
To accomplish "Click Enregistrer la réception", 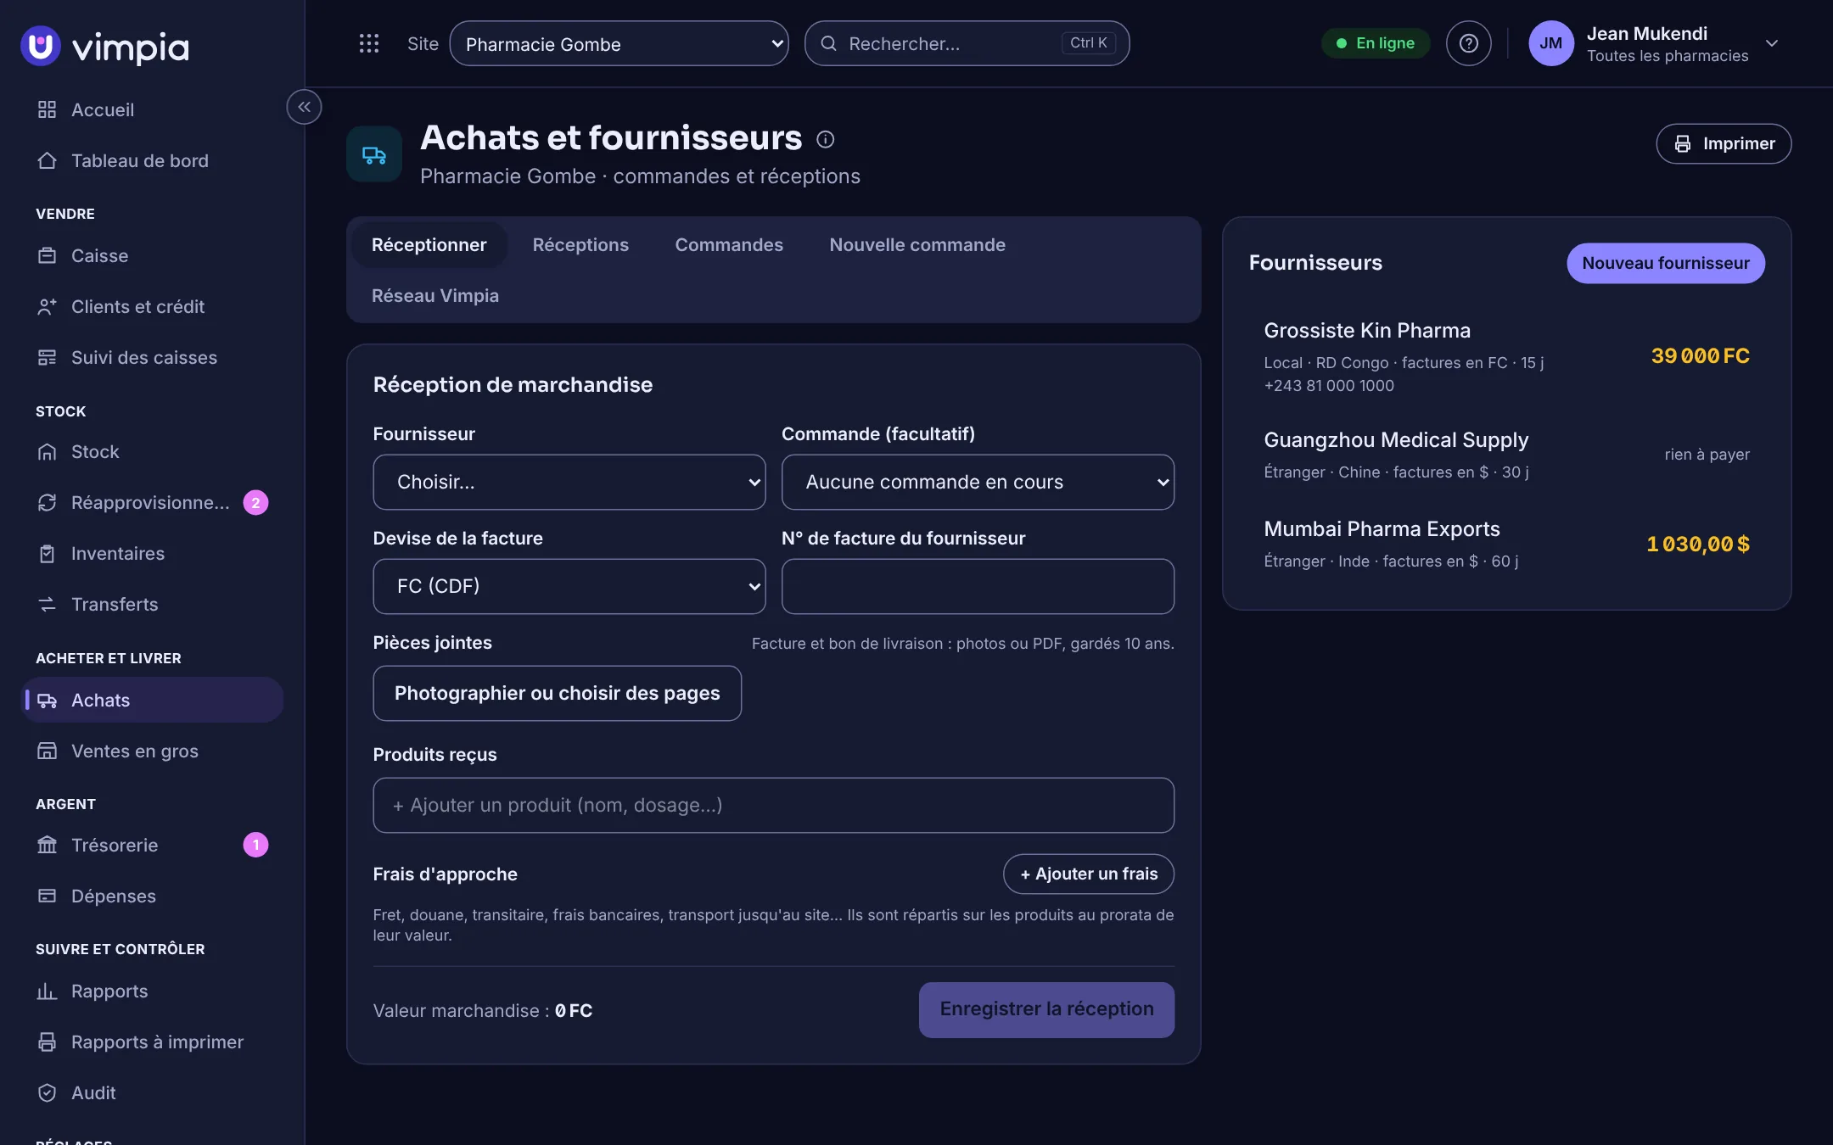I will (x=1046, y=1009).
